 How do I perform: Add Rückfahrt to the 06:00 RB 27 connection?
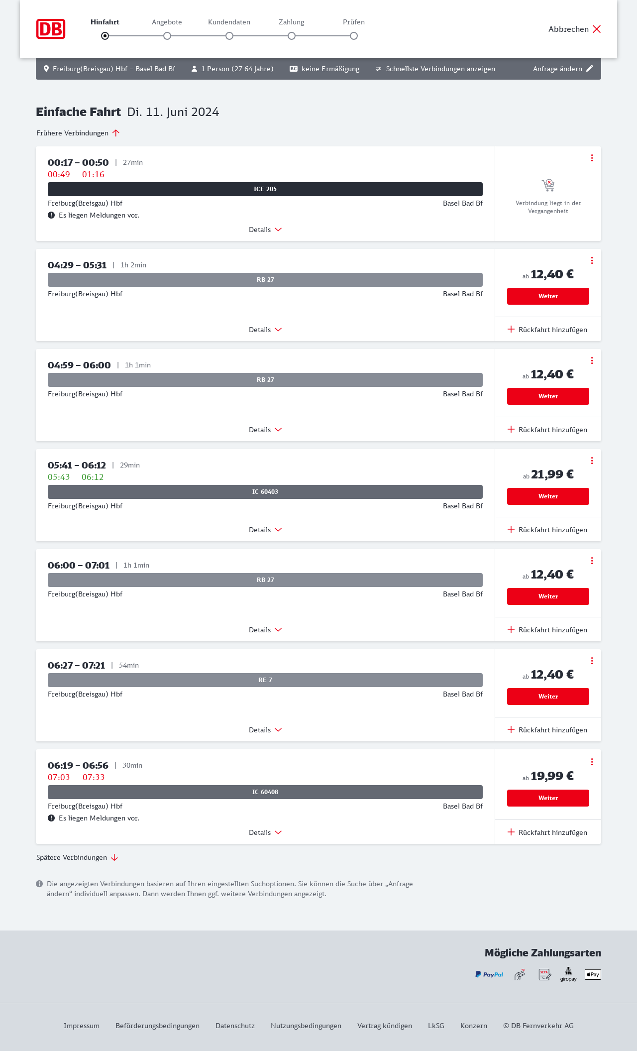click(547, 630)
